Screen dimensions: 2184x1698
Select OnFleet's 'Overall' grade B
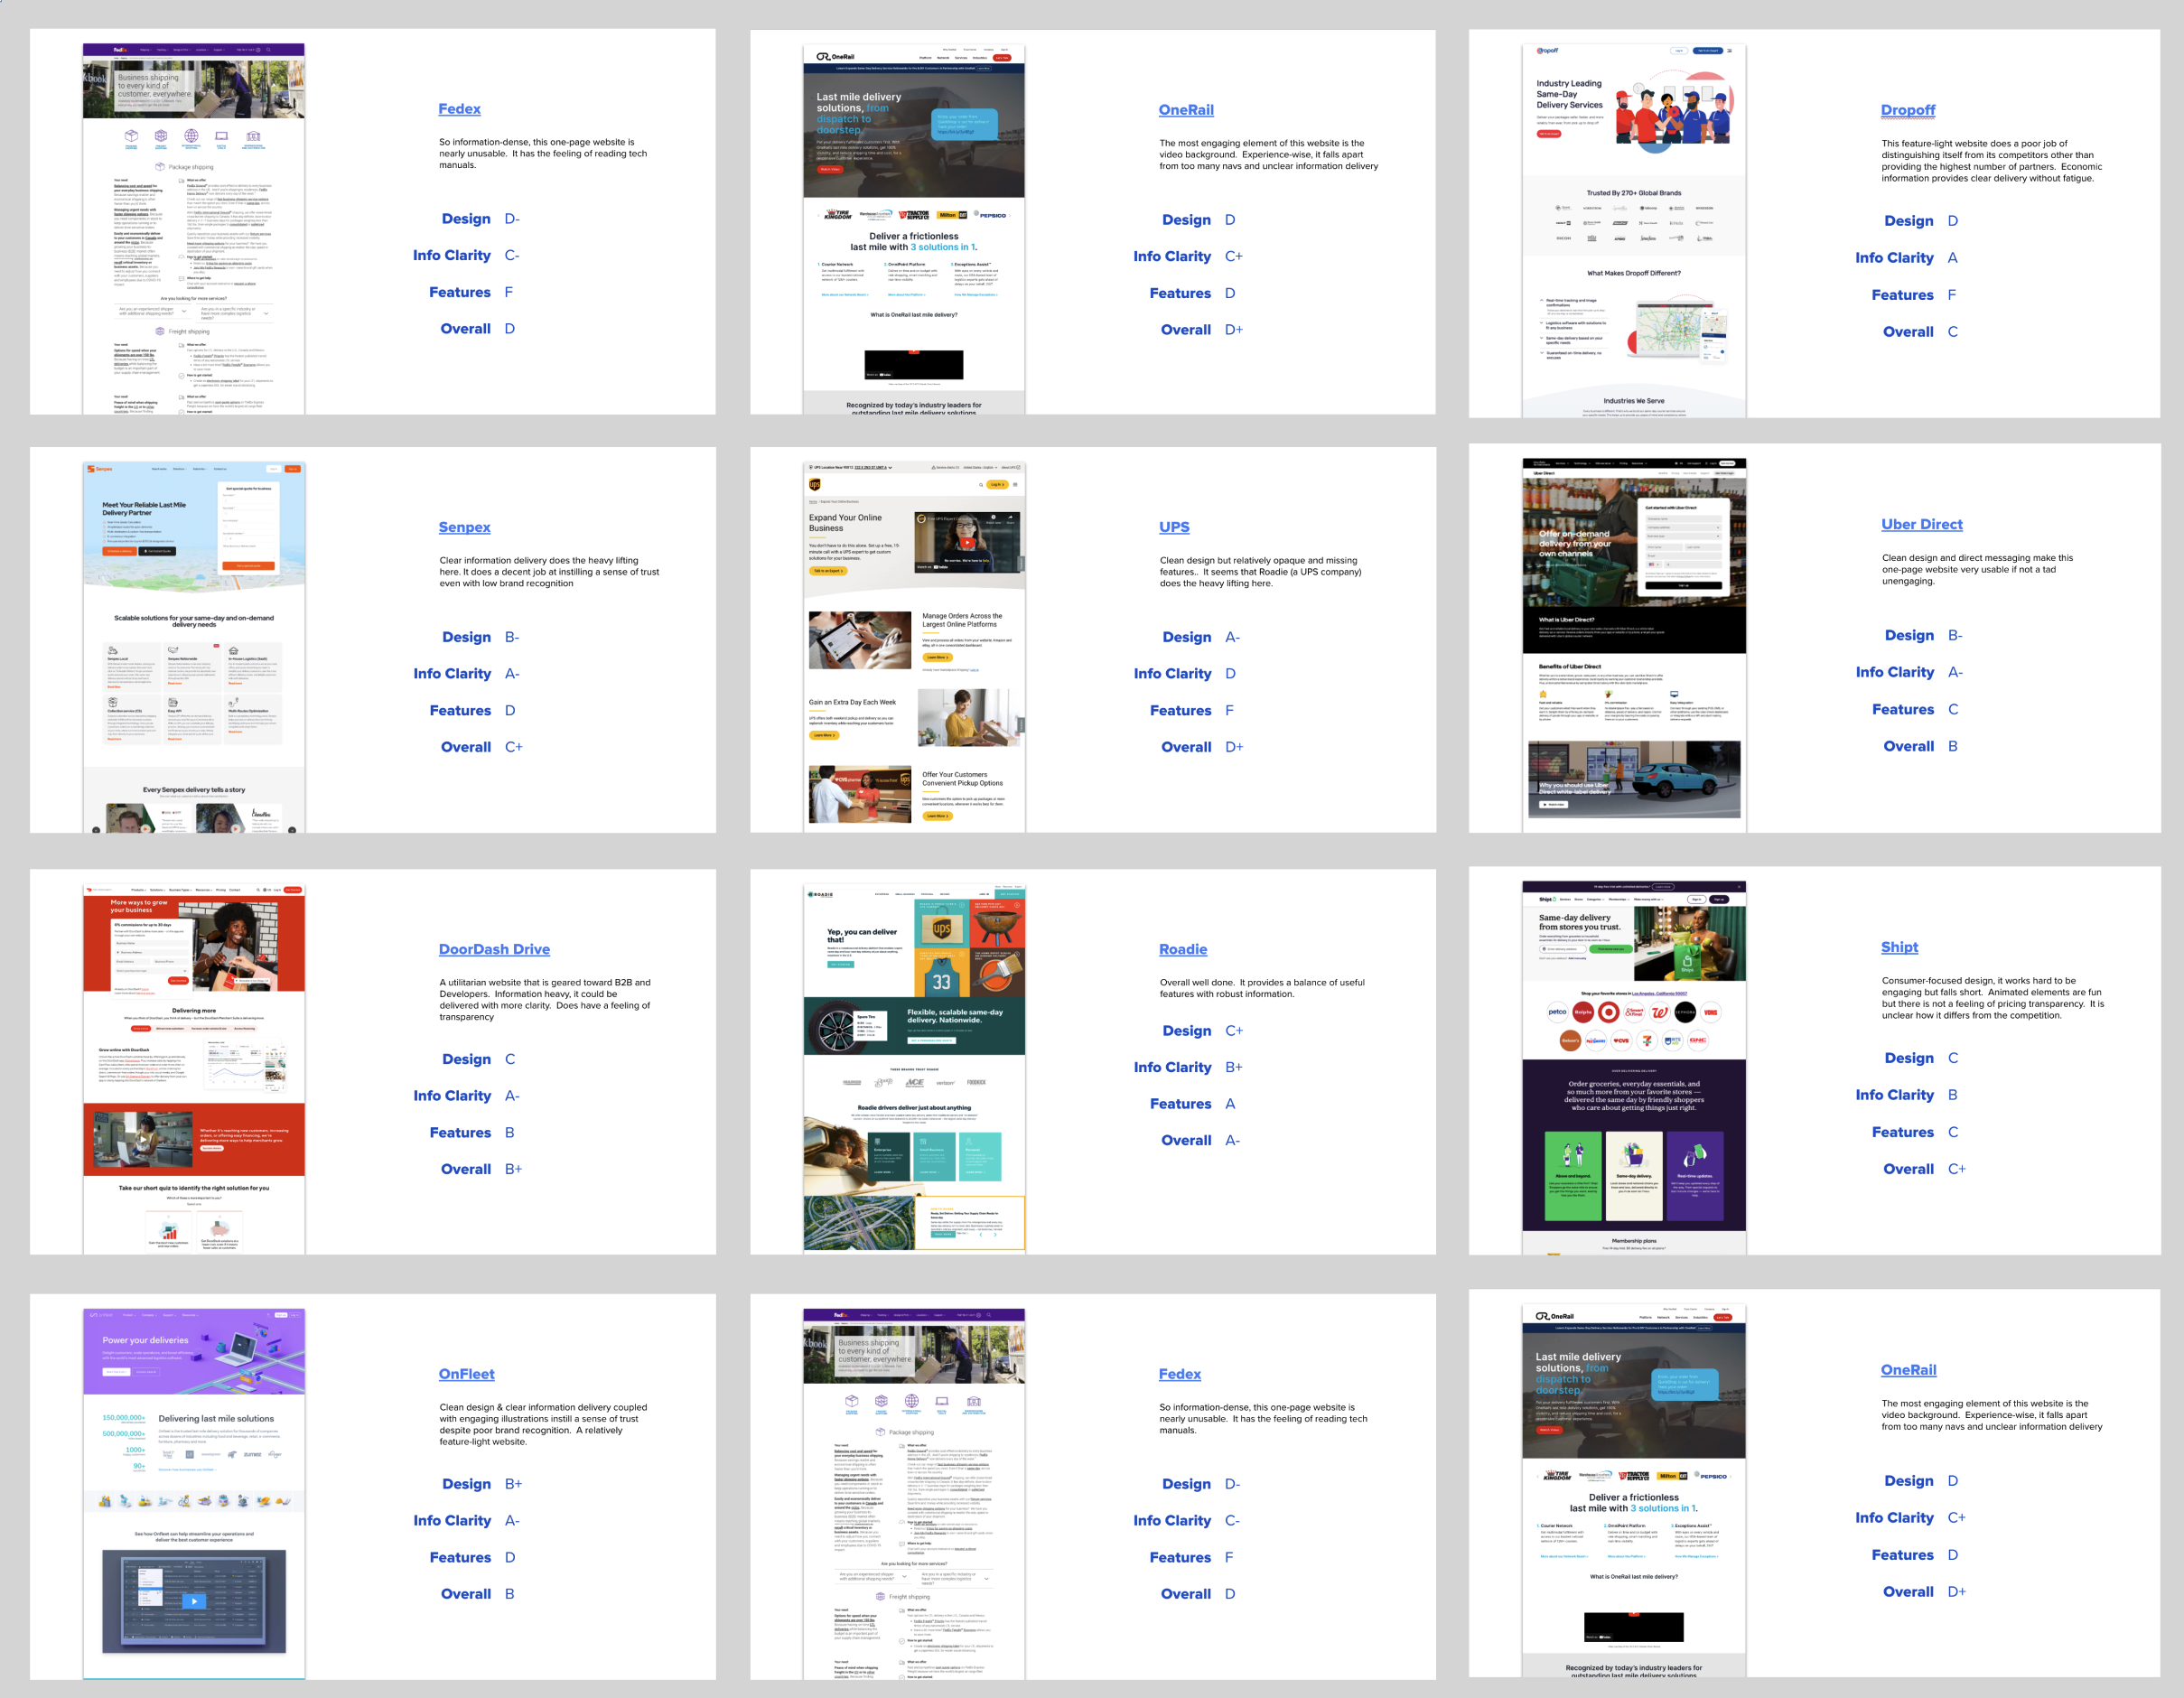(510, 1594)
